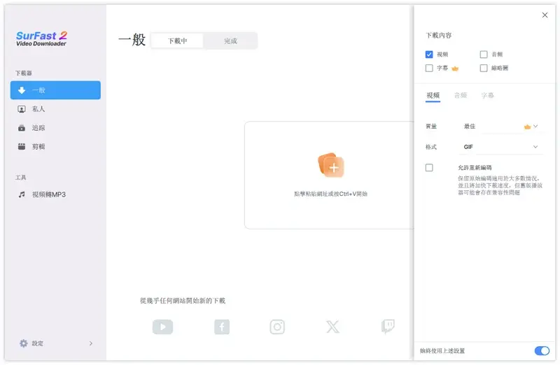The height and width of the screenshot is (365, 560).
Task: Click the X (Twitter) site icon
Action: click(x=332, y=327)
